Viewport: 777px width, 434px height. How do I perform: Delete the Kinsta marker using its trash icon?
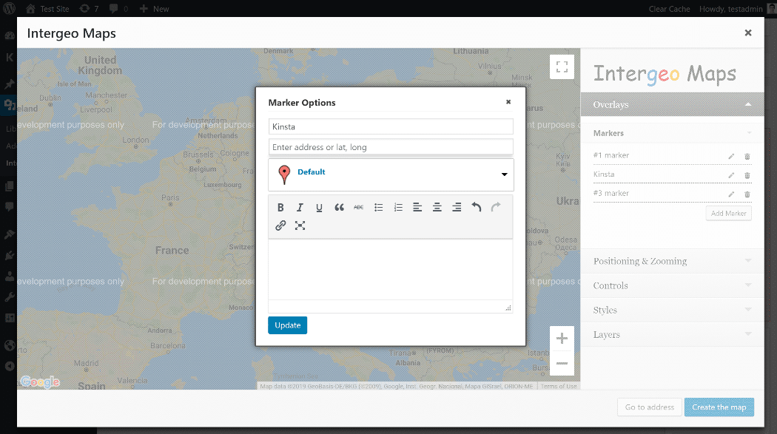click(747, 174)
